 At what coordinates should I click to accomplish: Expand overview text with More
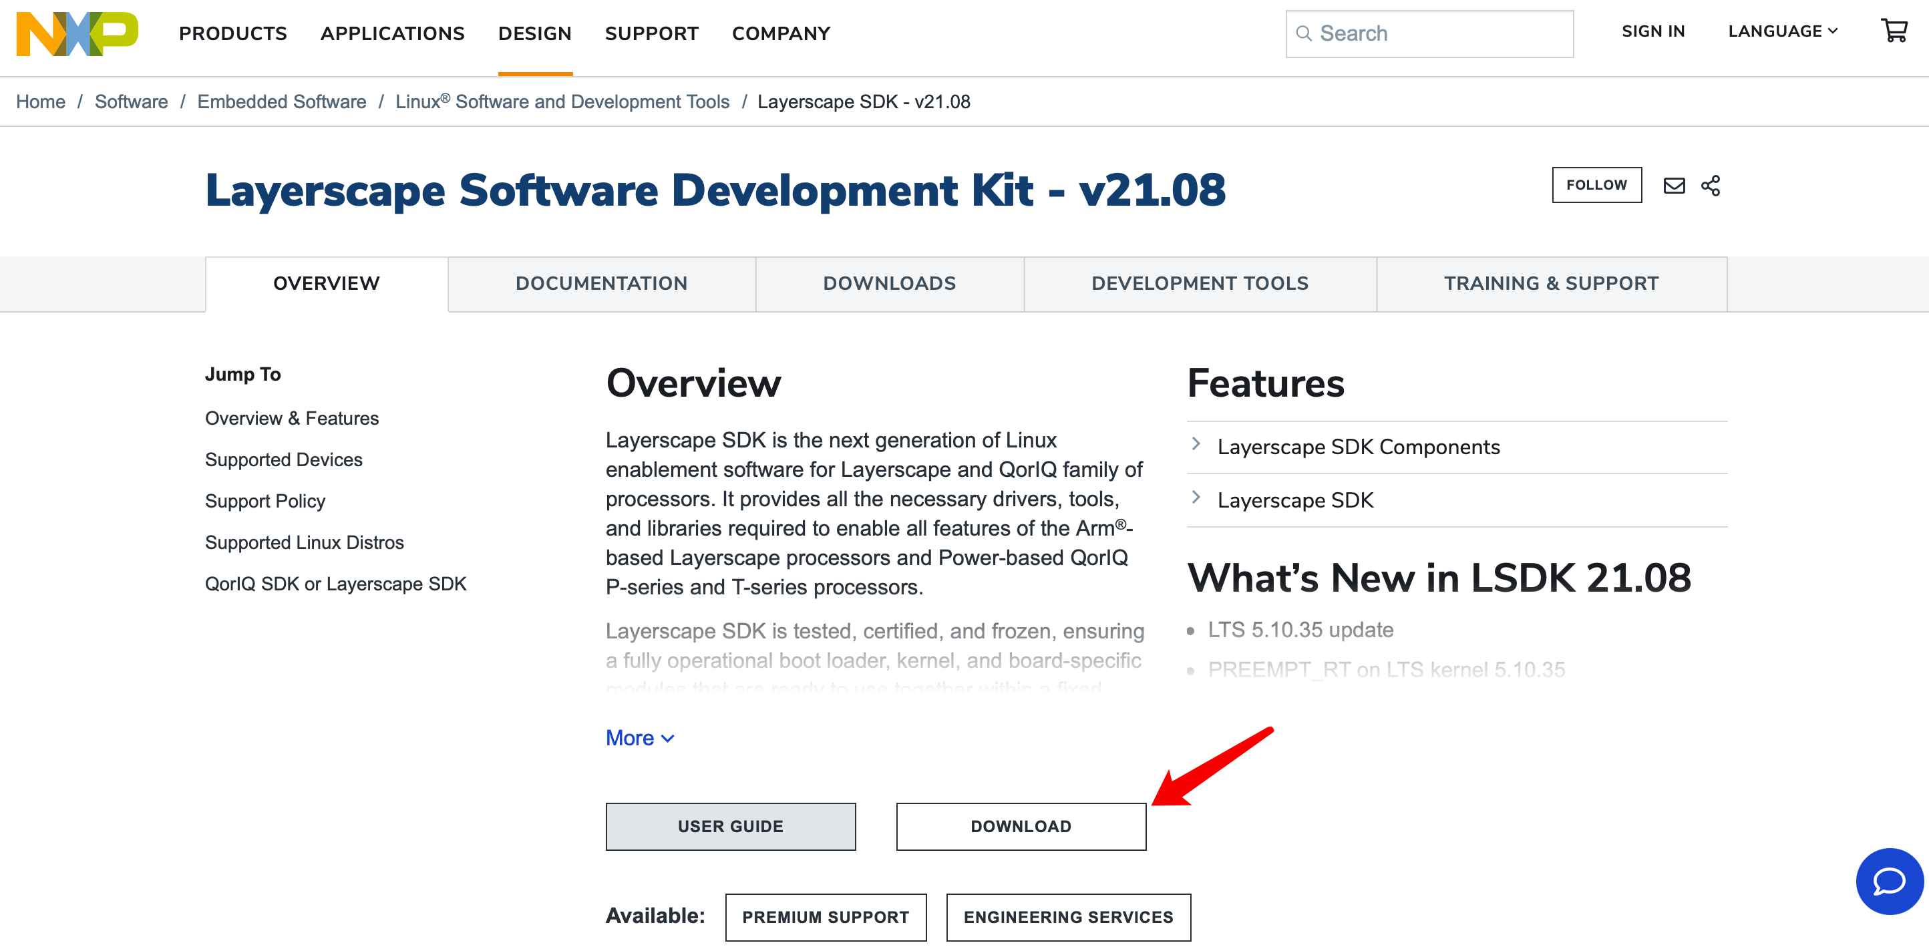(639, 738)
